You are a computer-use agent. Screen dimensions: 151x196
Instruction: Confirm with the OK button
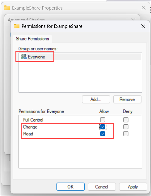click(70, 187)
